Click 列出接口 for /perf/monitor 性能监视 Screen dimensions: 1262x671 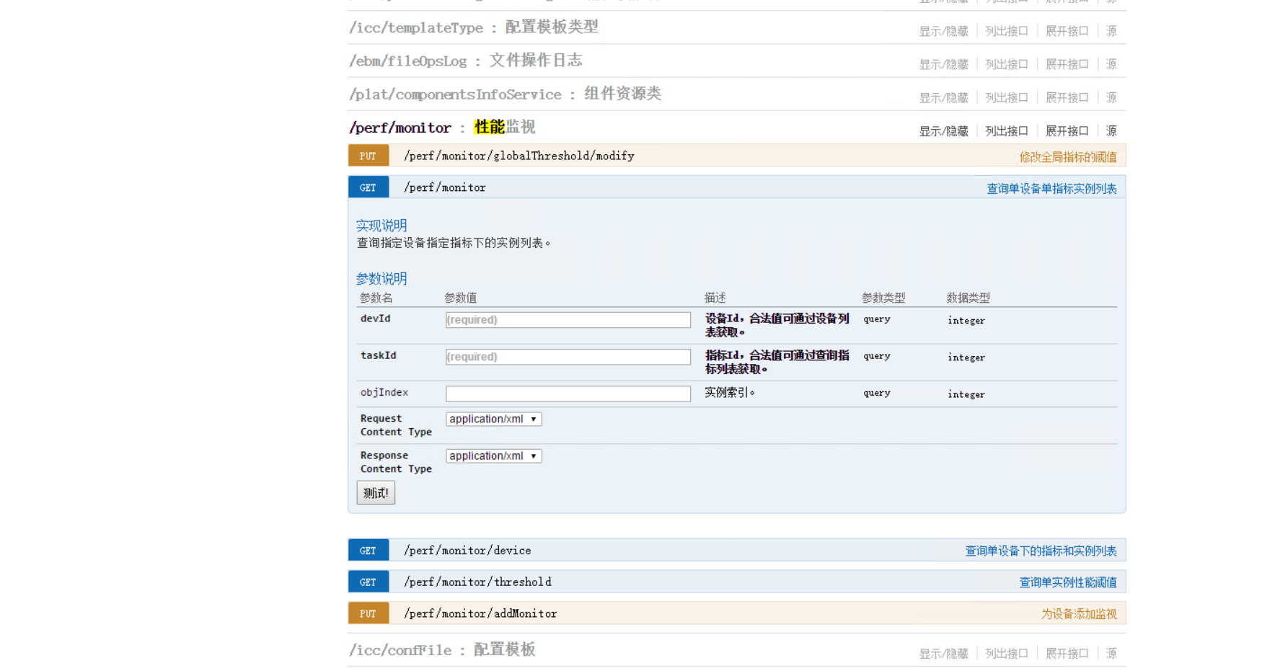pos(1007,131)
